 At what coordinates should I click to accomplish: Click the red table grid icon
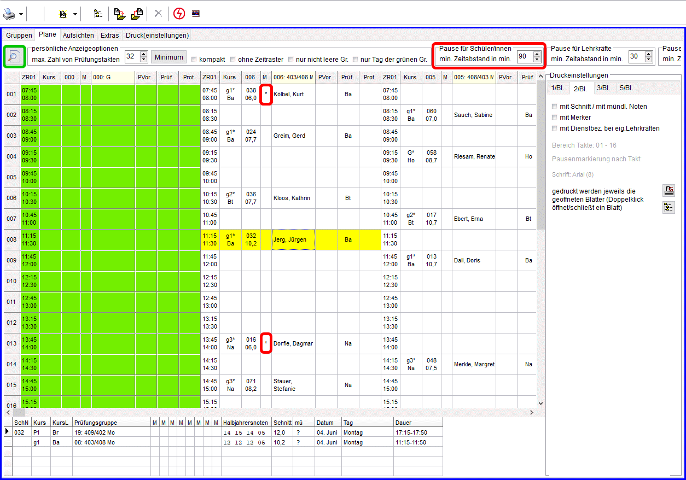tap(196, 14)
